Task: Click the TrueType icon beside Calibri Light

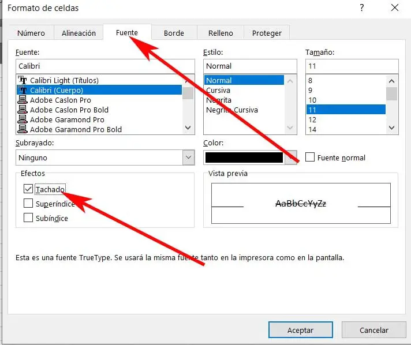Action: [x=23, y=80]
